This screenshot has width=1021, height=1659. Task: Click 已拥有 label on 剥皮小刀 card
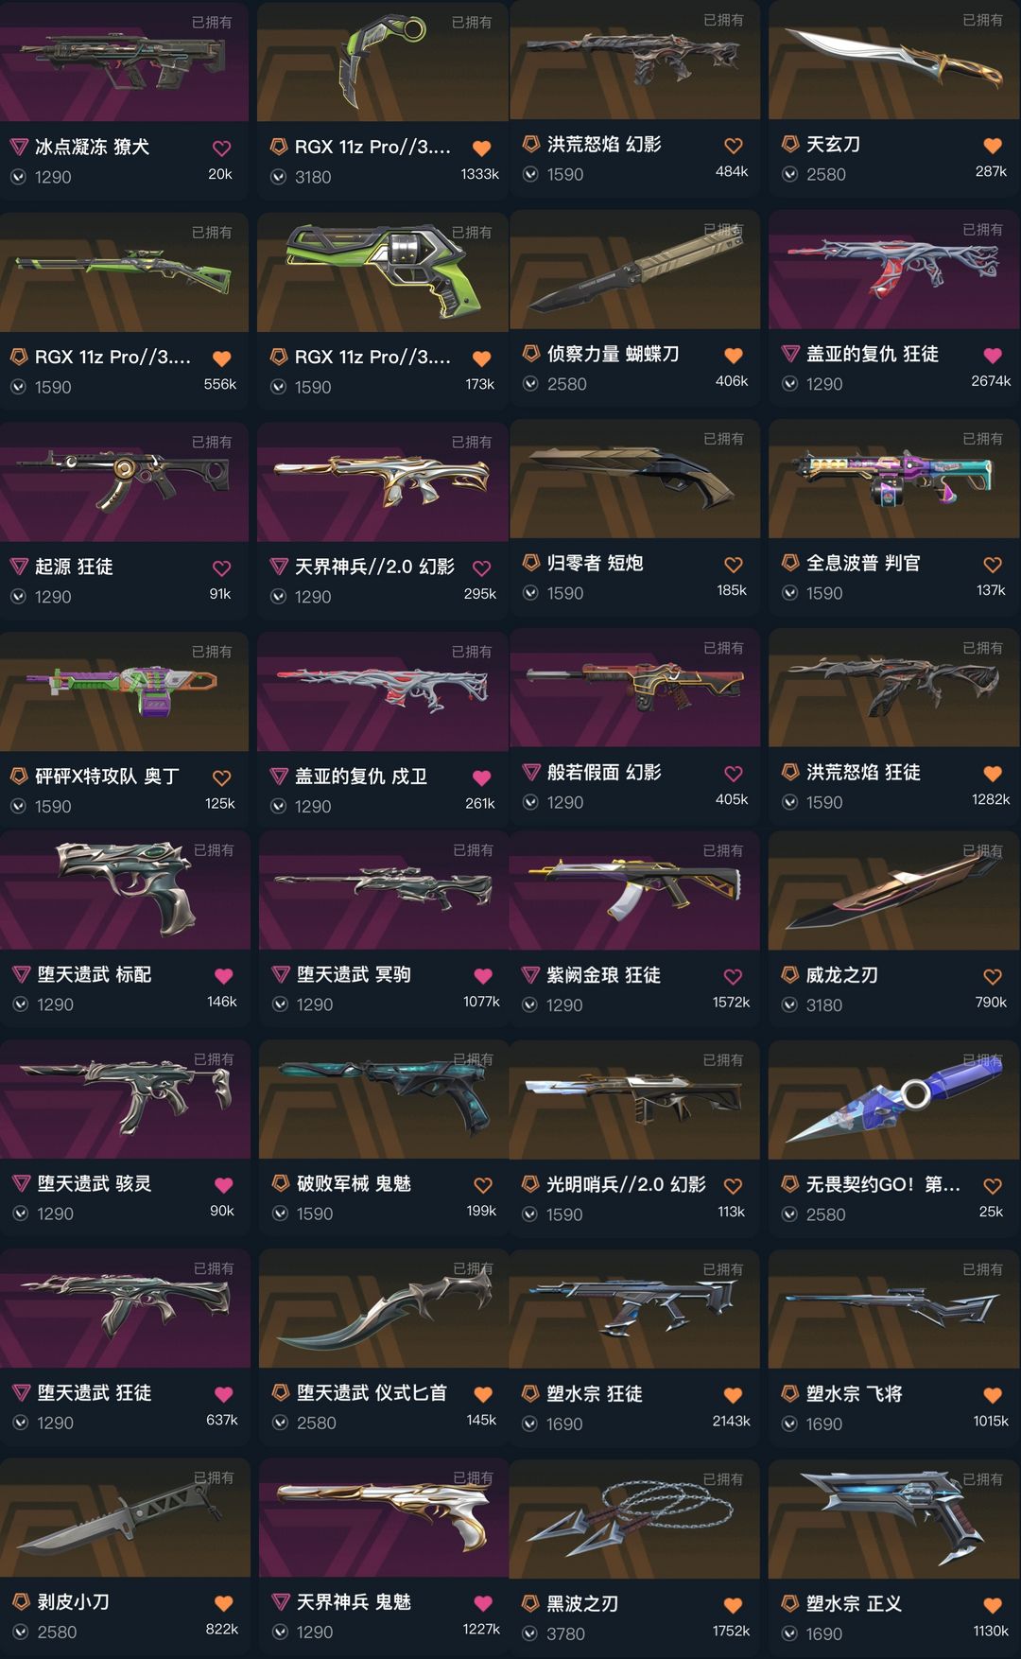[x=214, y=1477]
